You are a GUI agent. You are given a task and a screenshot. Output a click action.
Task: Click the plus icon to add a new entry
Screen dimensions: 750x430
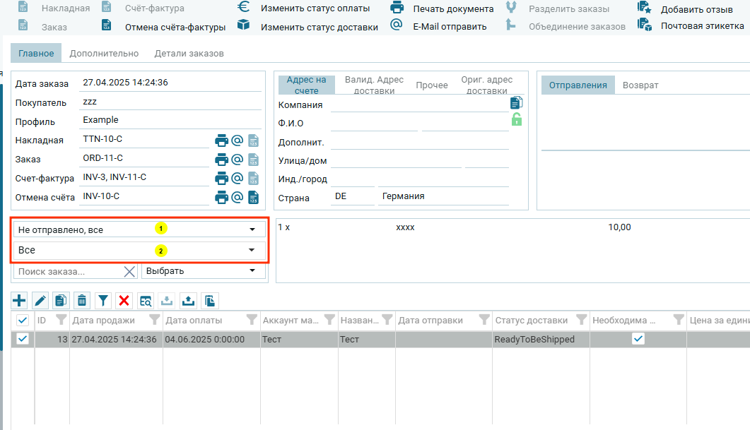coord(20,301)
